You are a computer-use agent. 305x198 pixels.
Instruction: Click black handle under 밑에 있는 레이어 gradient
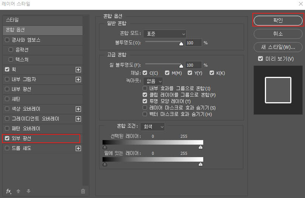pos(105,164)
